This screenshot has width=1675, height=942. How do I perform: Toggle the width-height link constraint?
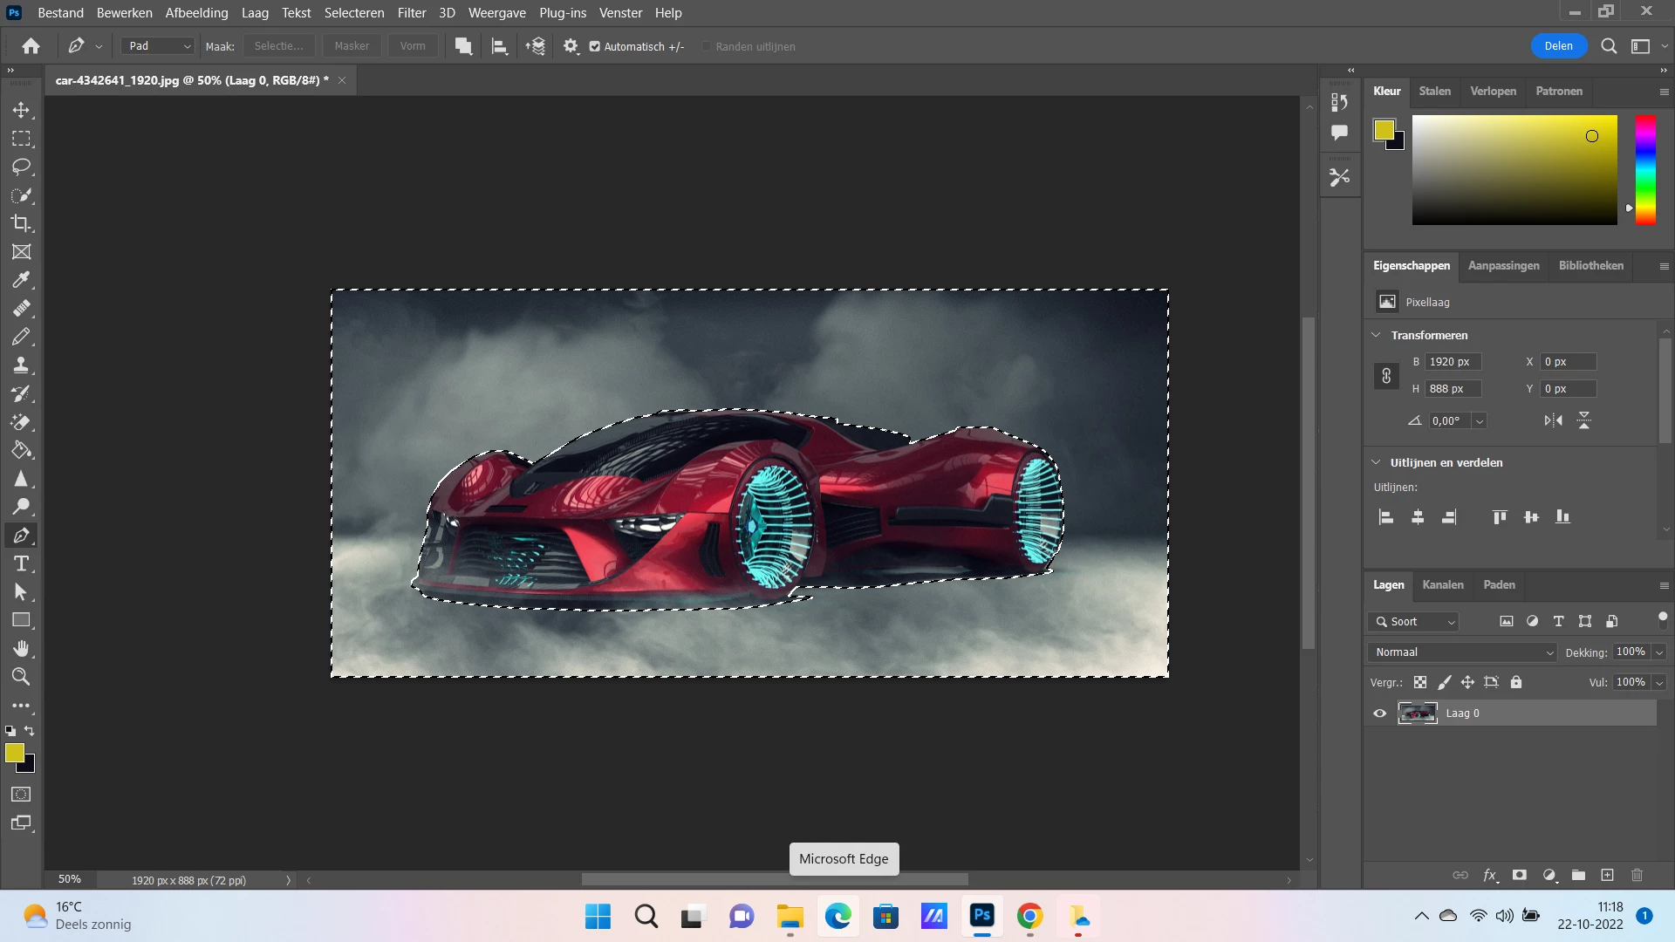[x=1386, y=376]
